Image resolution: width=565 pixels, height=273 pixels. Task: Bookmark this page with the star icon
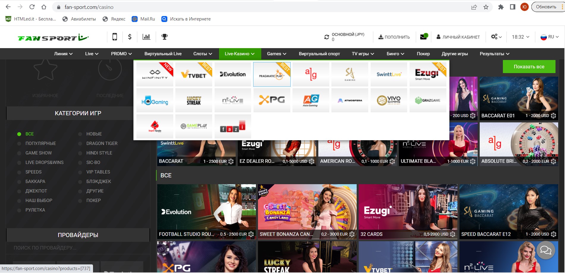point(486,7)
